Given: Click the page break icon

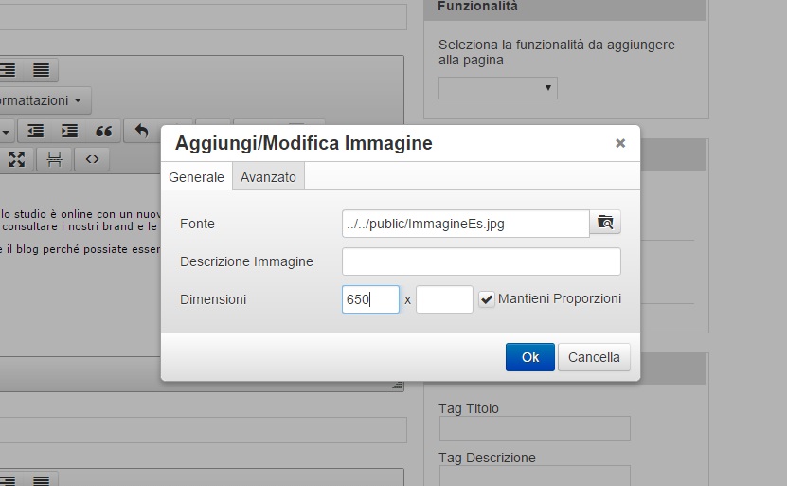Looking at the screenshot, I should click(54, 158).
